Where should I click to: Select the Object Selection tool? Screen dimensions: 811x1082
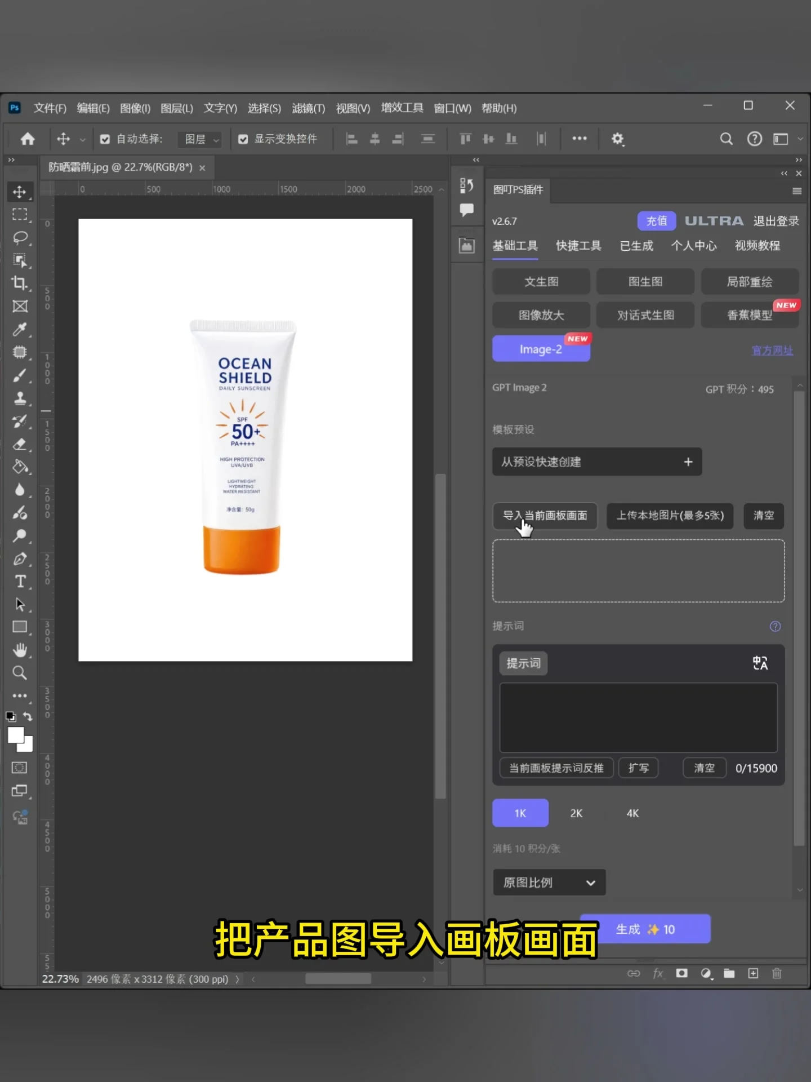click(x=20, y=260)
